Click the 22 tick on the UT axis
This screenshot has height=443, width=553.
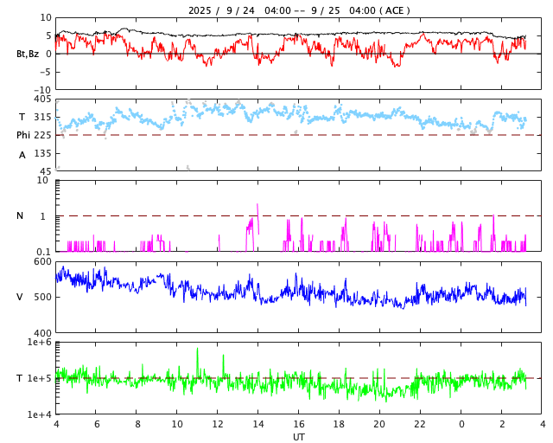coord(420,425)
